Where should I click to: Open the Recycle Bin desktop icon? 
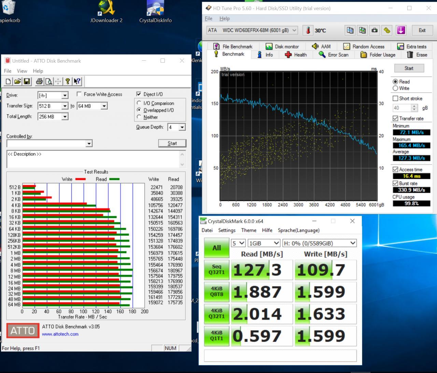coord(10,12)
